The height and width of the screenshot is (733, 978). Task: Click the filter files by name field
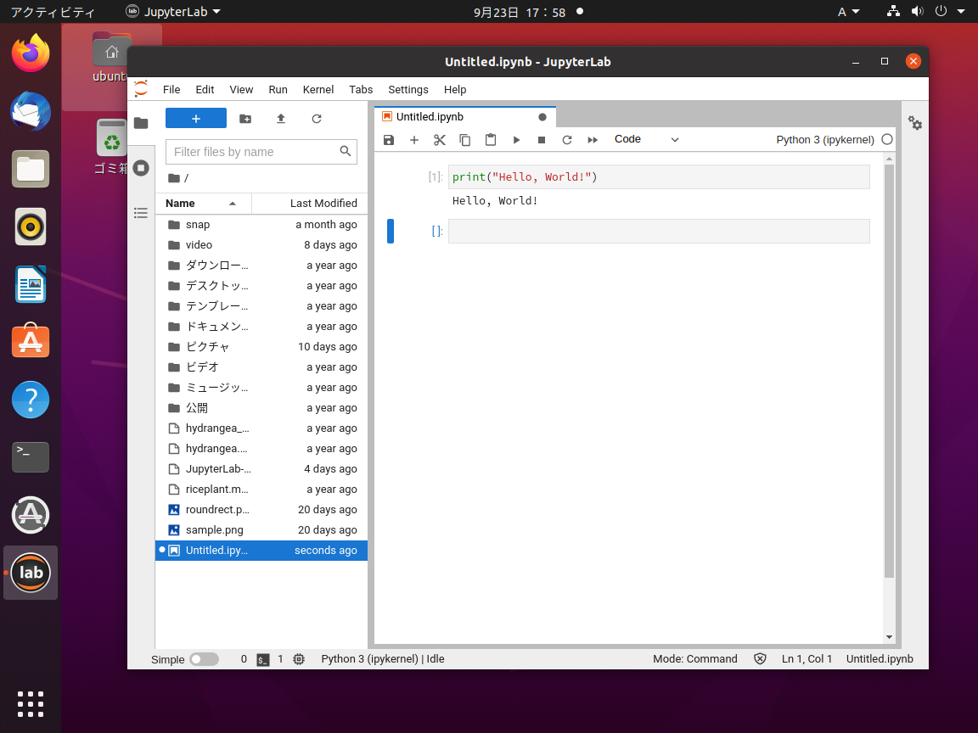coord(255,151)
